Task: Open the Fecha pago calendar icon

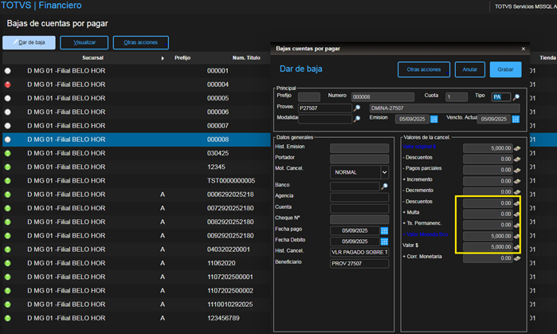Action: tap(384, 231)
